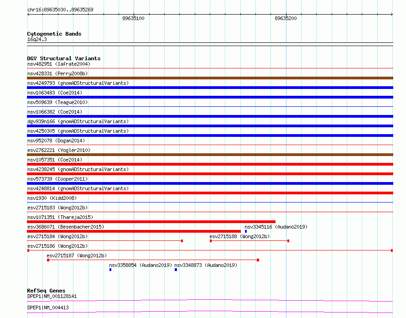This screenshot has height=318, width=406.
Task: Select the magenta DPEP1|NM_001128141 transcript line
Action: (210, 300)
